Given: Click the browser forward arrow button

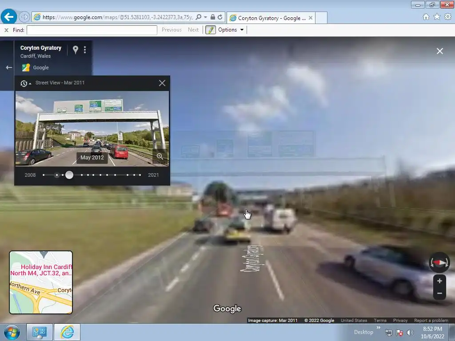Looking at the screenshot, I should pyautogui.click(x=24, y=17).
